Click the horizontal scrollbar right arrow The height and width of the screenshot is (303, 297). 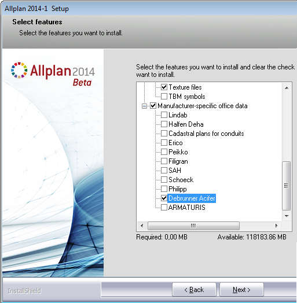click(x=276, y=226)
